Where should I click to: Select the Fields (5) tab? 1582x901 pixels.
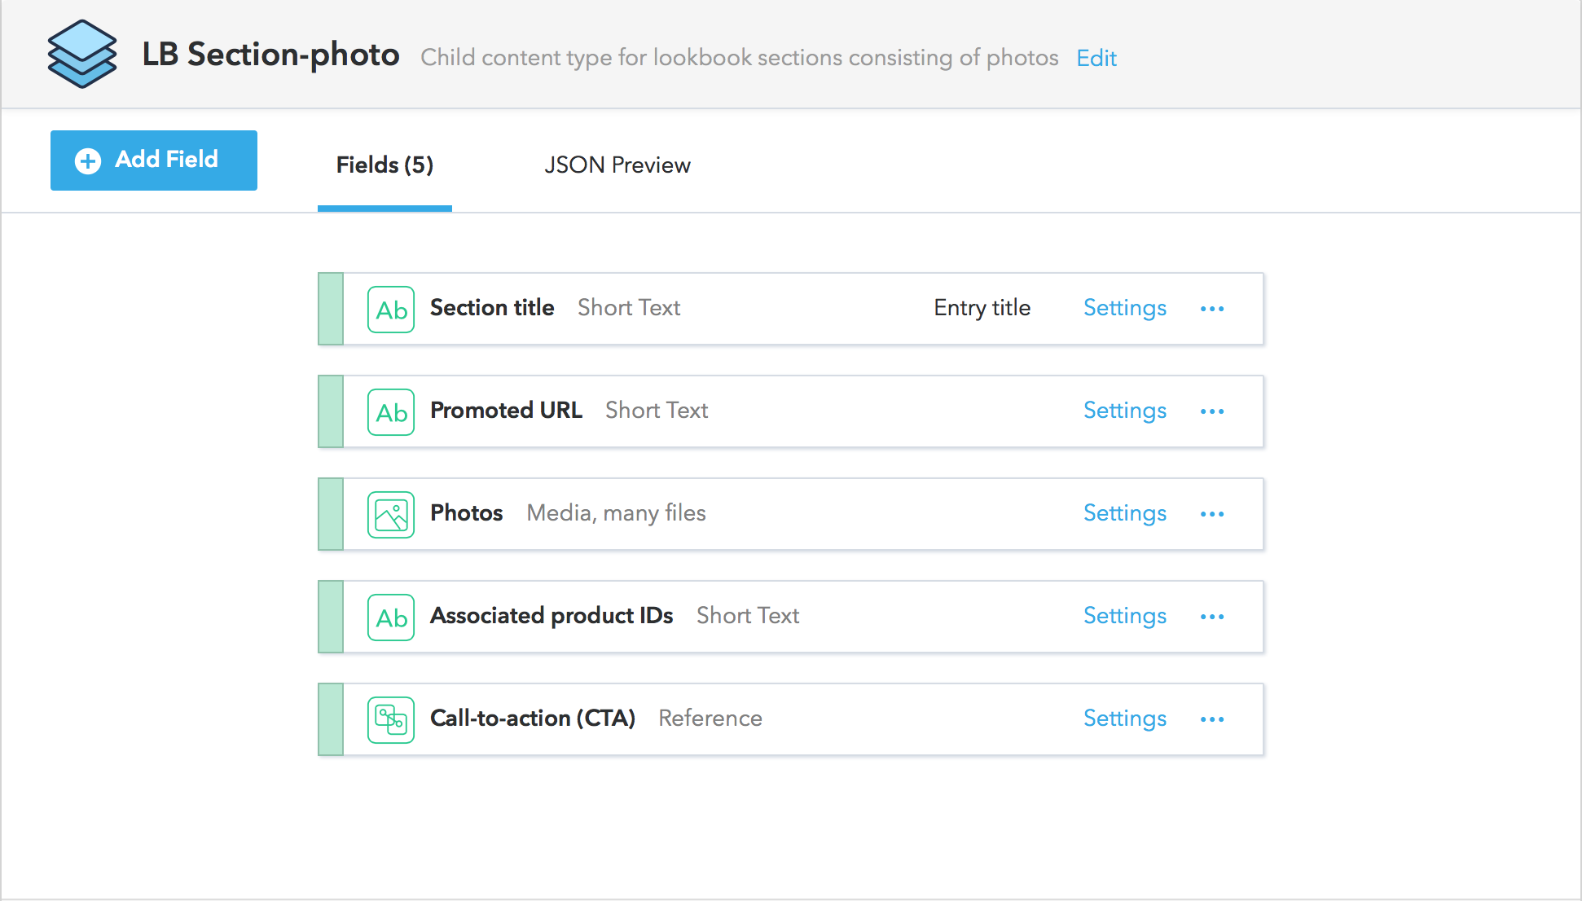[x=385, y=165]
